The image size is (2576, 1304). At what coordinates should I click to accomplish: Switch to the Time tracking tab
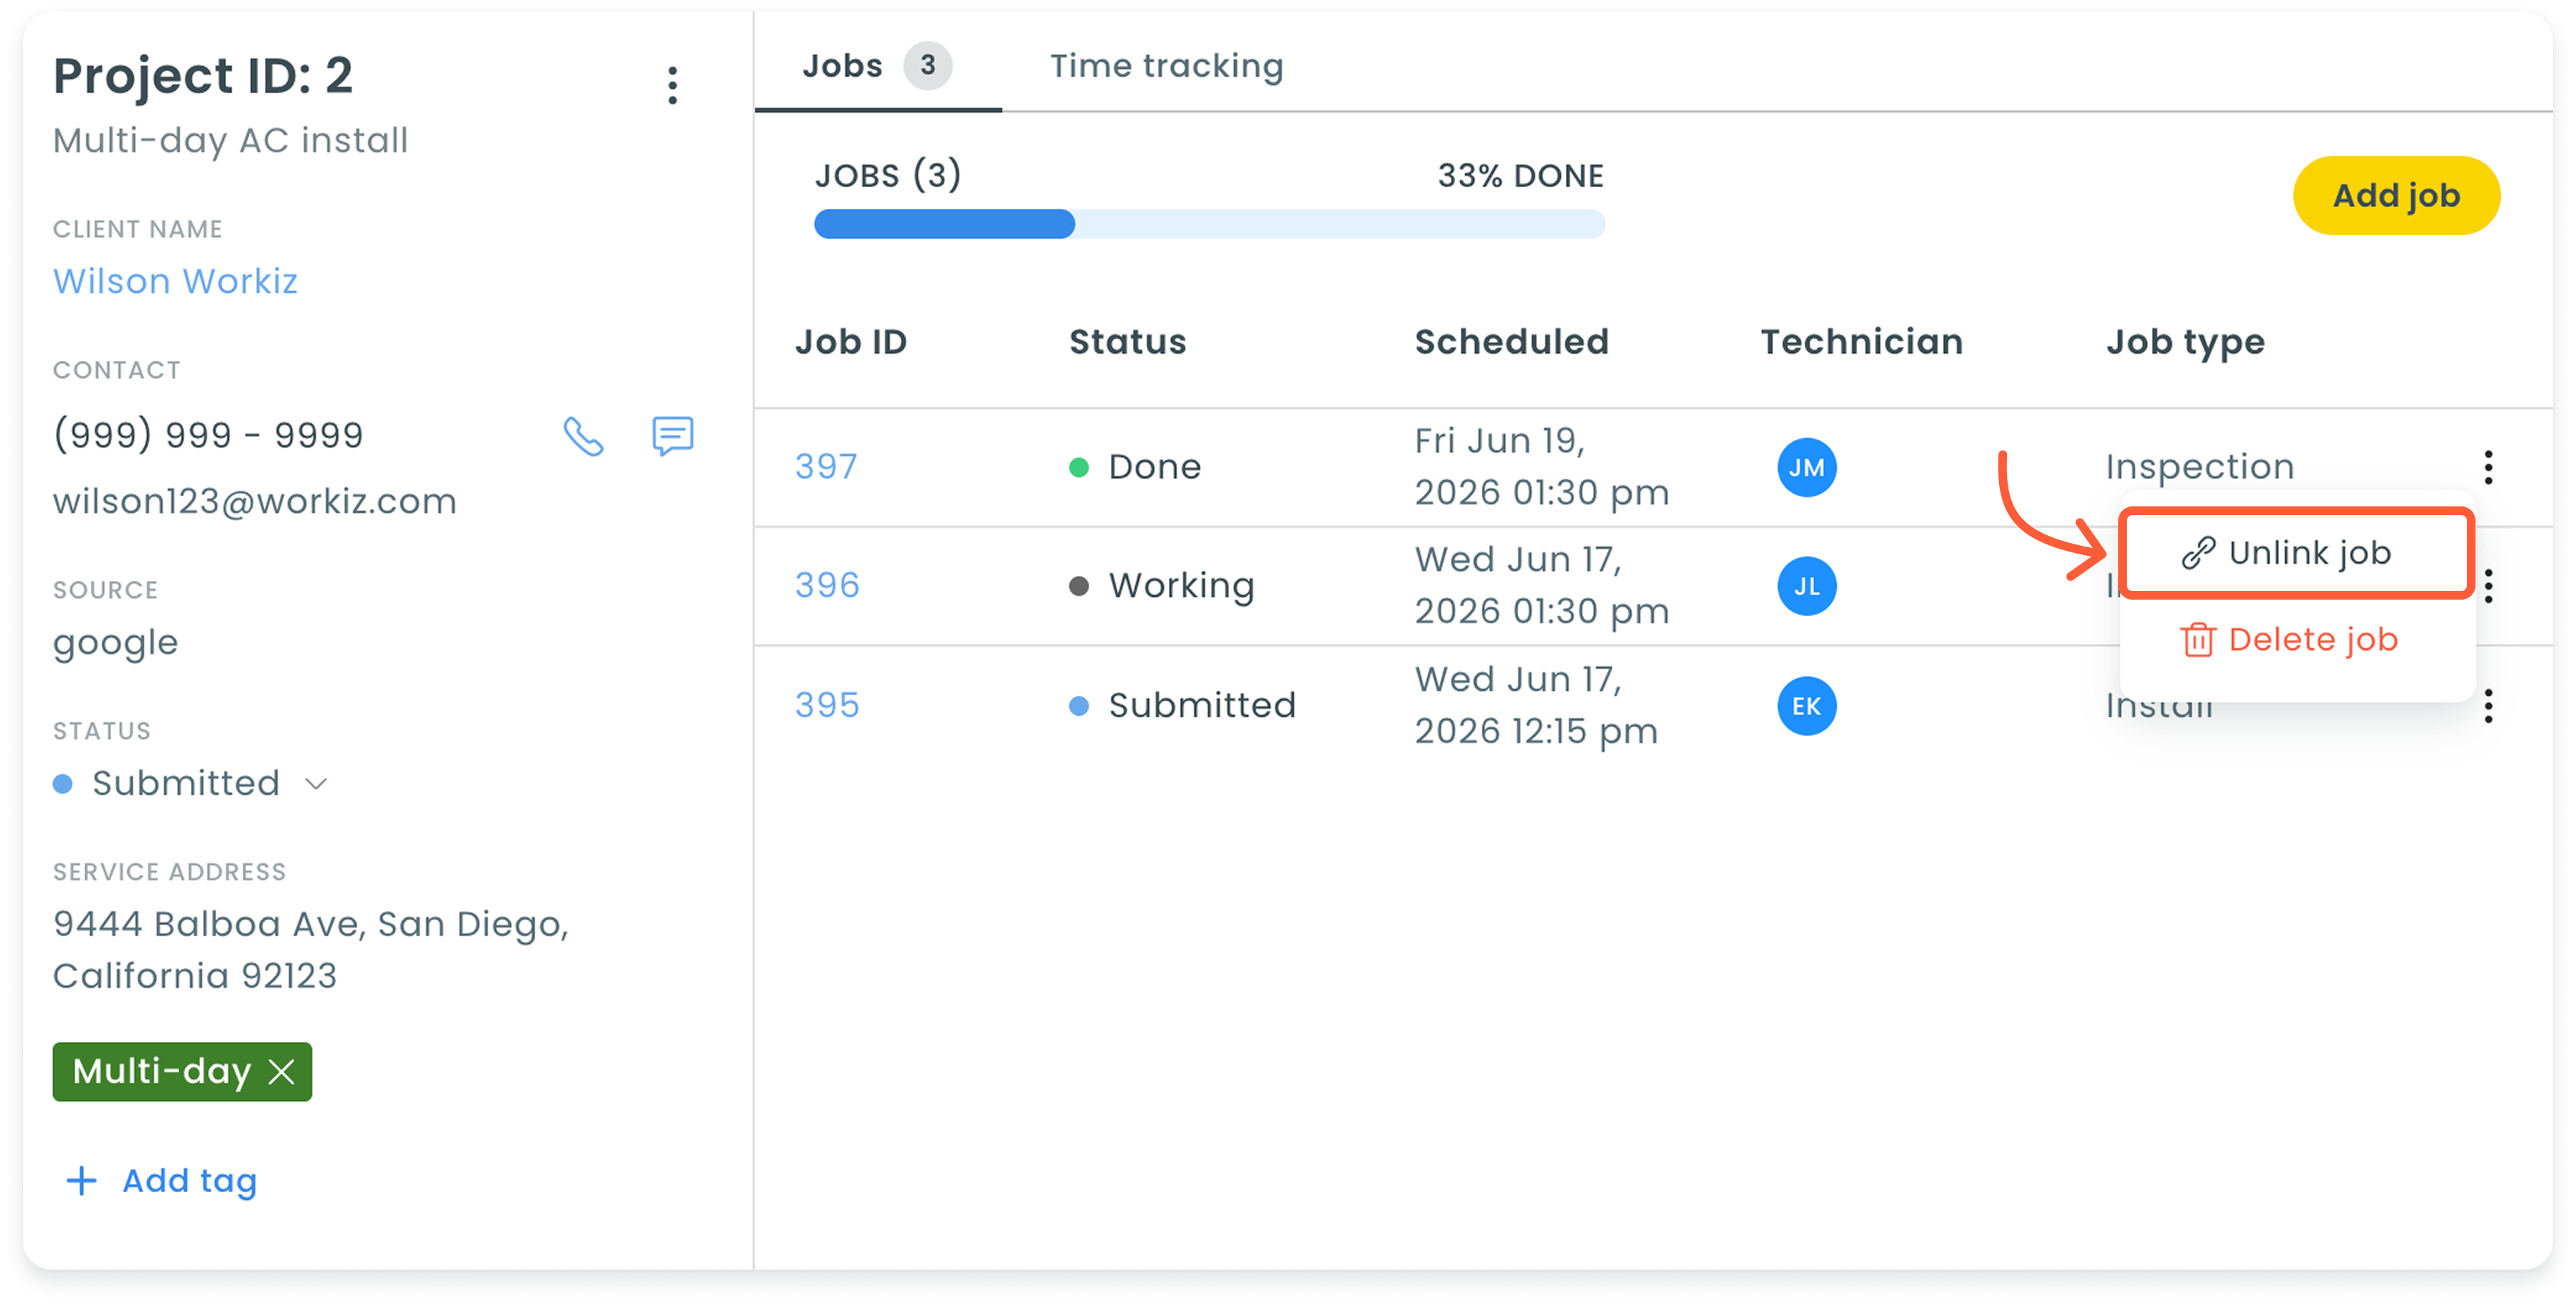click(1166, 66)
